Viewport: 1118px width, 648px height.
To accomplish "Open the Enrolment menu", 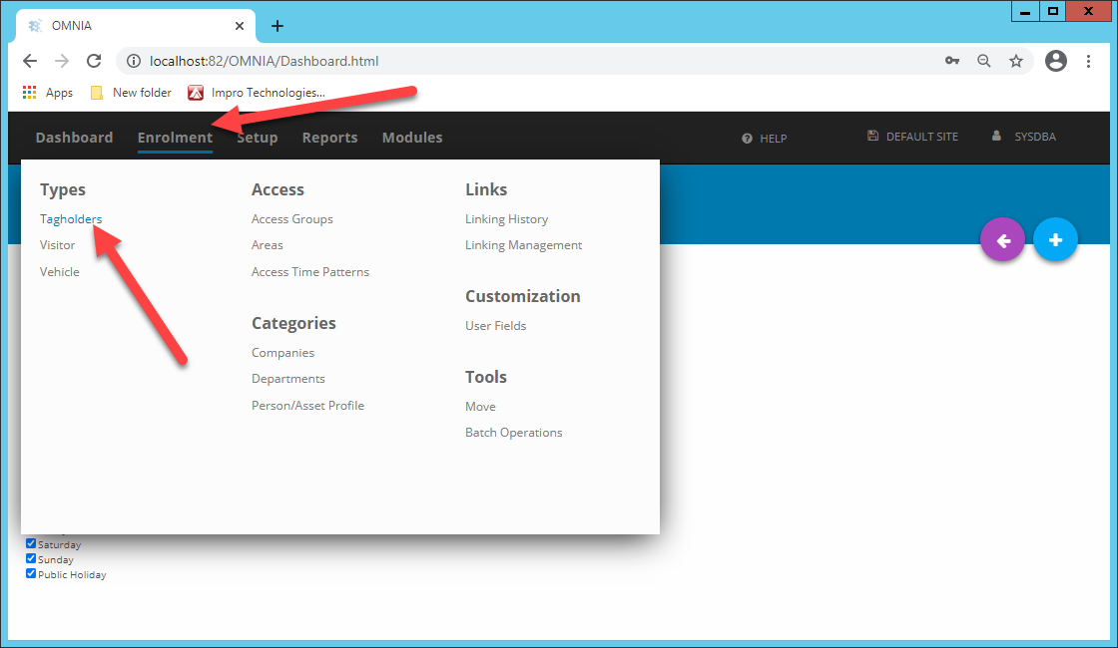I will pyautogui.click(x=175, y=138).
